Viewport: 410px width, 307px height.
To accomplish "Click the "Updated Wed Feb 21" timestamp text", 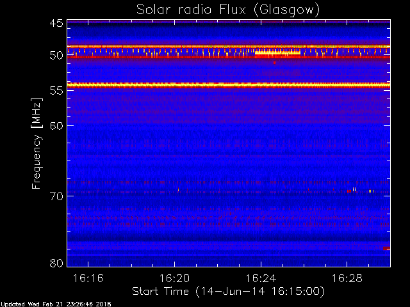I will tap(56, 304).
